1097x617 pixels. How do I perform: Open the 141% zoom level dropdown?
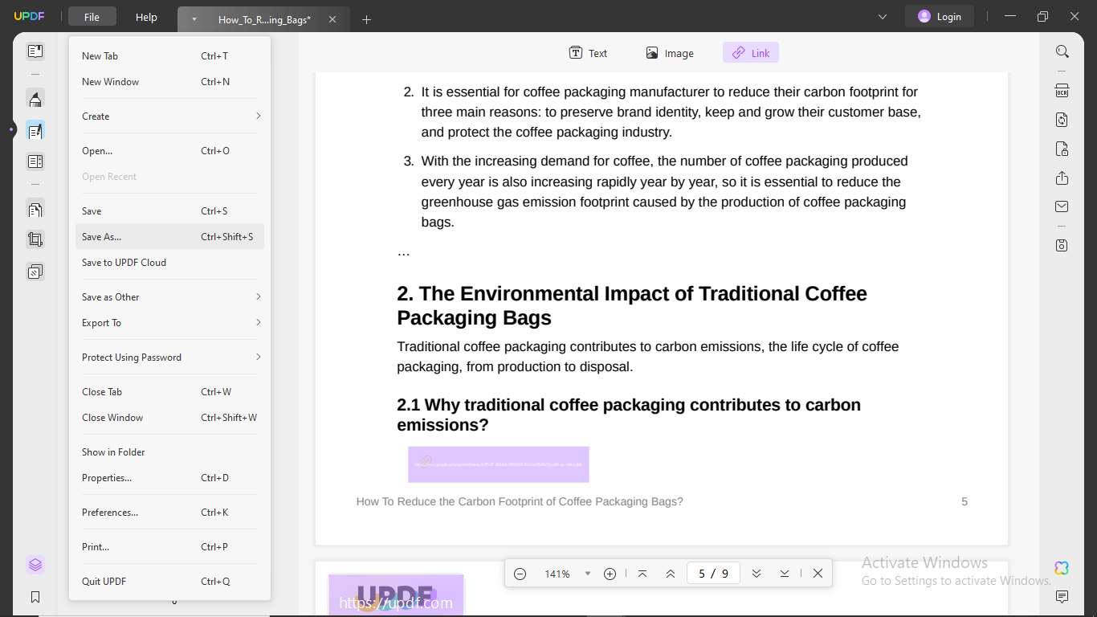[587, 574]
